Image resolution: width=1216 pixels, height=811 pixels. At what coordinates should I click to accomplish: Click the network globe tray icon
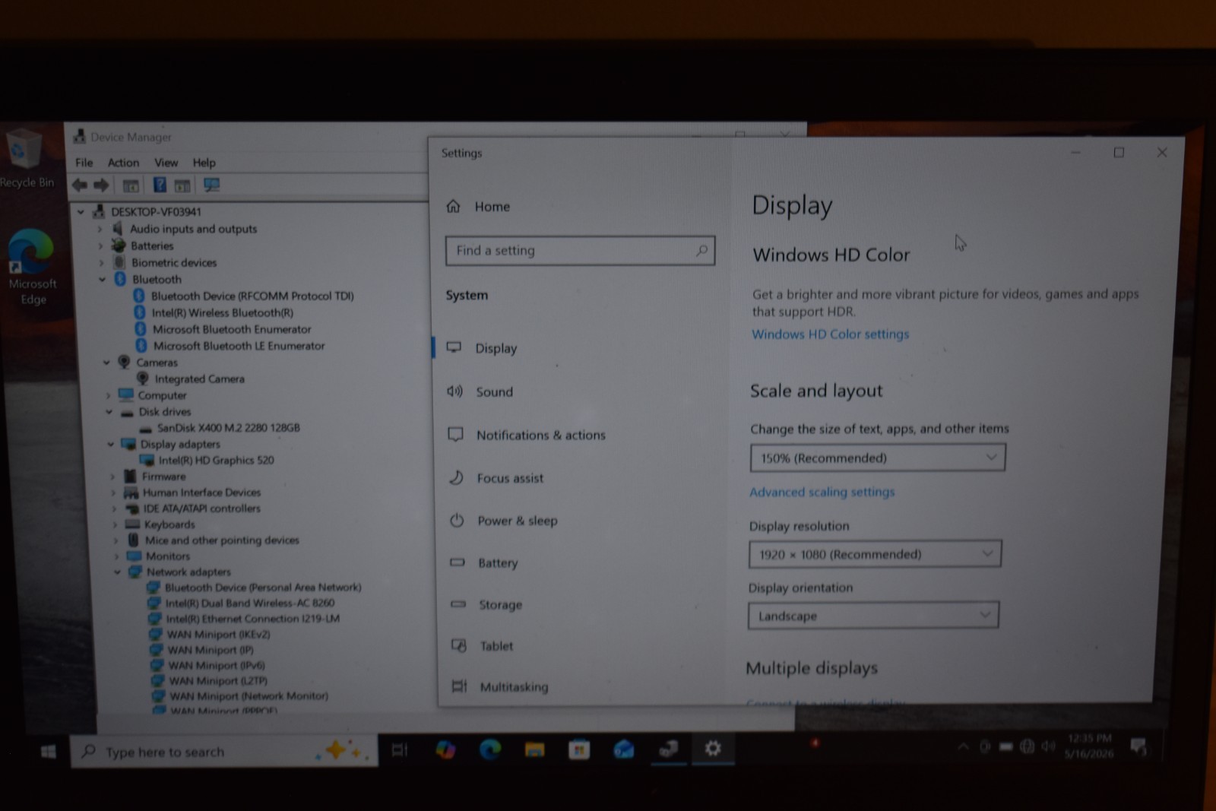point(1028,746)
